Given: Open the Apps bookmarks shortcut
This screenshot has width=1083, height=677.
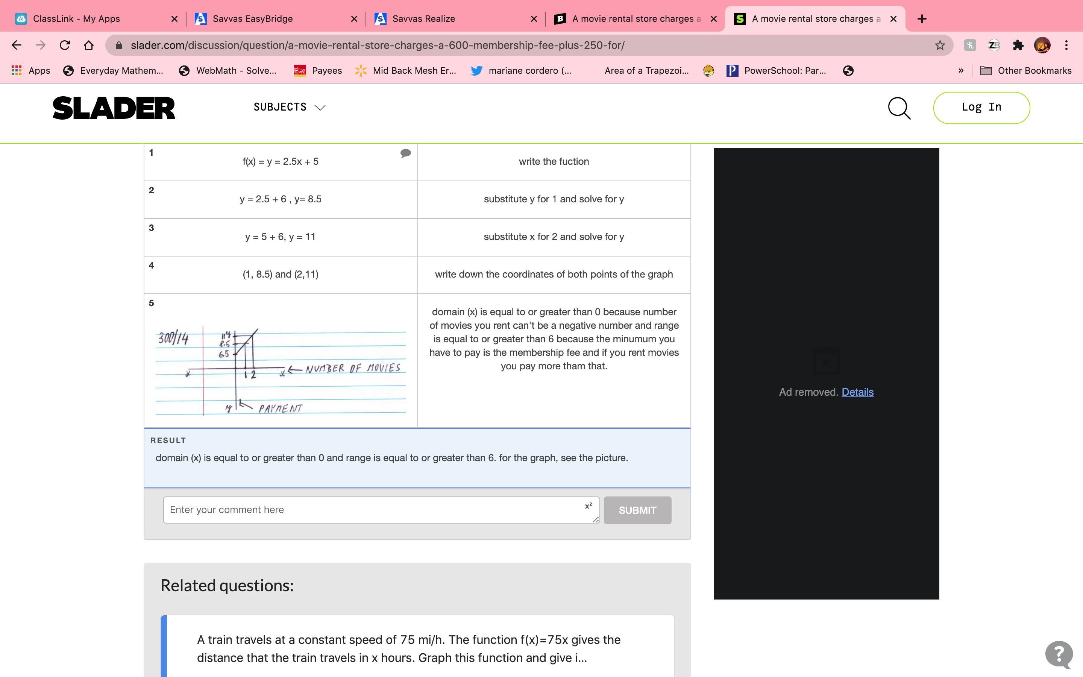Looking at the screenshot, I should 30,71.
